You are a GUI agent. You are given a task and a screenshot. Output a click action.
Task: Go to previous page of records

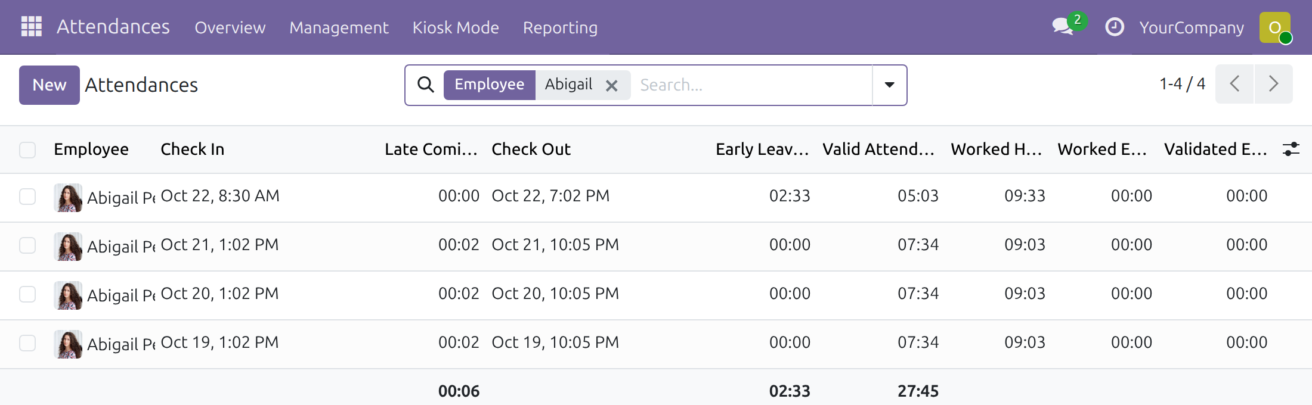coord(1234,84)
